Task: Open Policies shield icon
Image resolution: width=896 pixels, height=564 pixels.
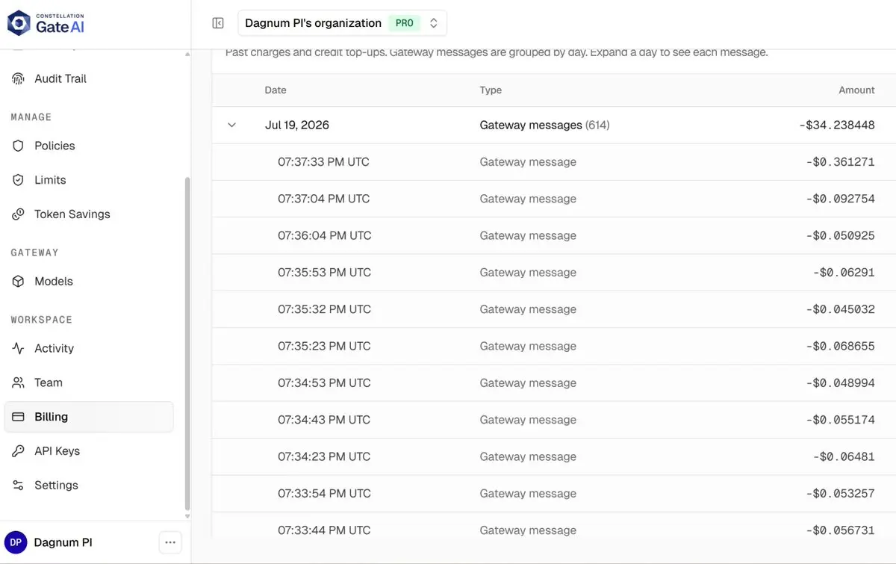Action: point(19,146)
